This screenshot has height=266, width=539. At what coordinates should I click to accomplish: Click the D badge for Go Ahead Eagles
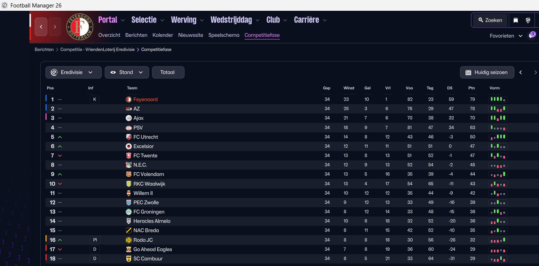tap(94, 249)
